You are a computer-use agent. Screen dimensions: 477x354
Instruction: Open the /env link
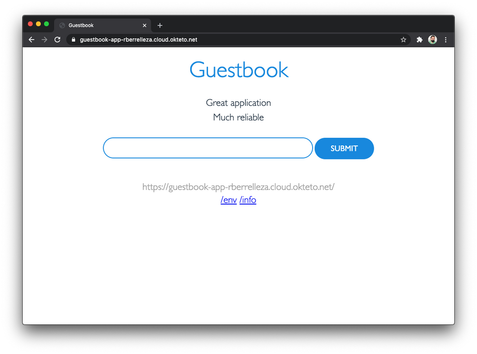pos(228,200)
